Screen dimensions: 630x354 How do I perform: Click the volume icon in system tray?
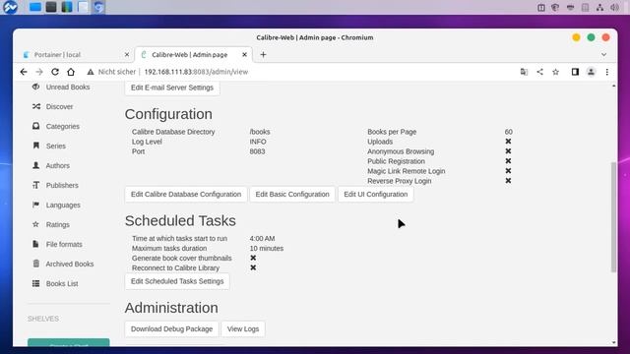[614, 7]
